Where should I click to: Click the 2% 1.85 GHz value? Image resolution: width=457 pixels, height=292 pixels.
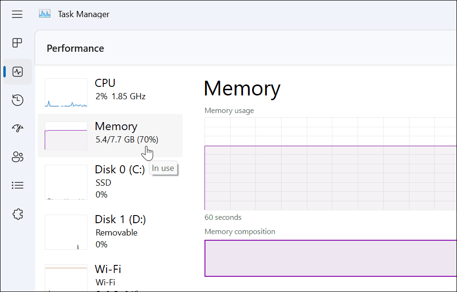pos(120,96)
